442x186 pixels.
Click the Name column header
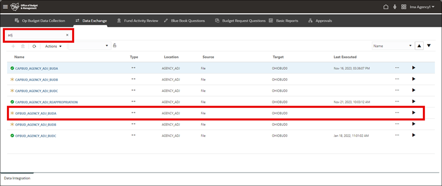[19, 57]
